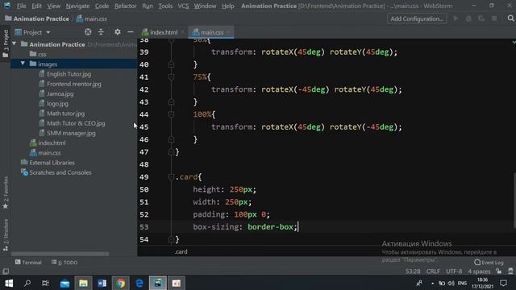The height and width of the screenshot is (290, 516).
Task: Click the 53:28 cursor position indicator
Action: [413, 271]
